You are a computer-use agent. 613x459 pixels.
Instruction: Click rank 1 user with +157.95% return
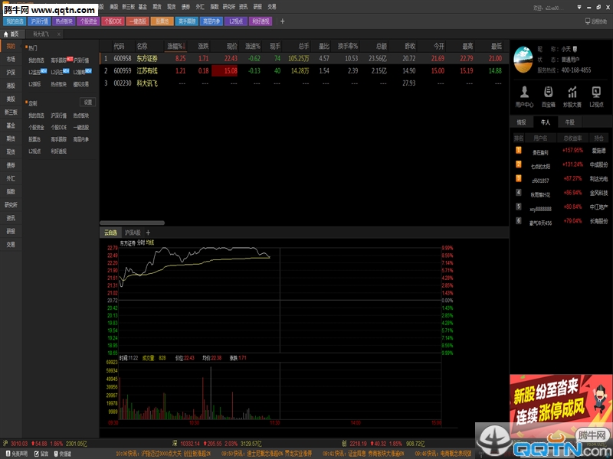[x=561, y=151]
